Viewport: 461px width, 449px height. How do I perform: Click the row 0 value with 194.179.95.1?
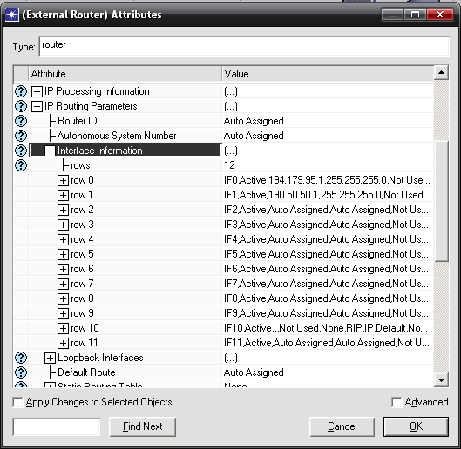[327, 180]
